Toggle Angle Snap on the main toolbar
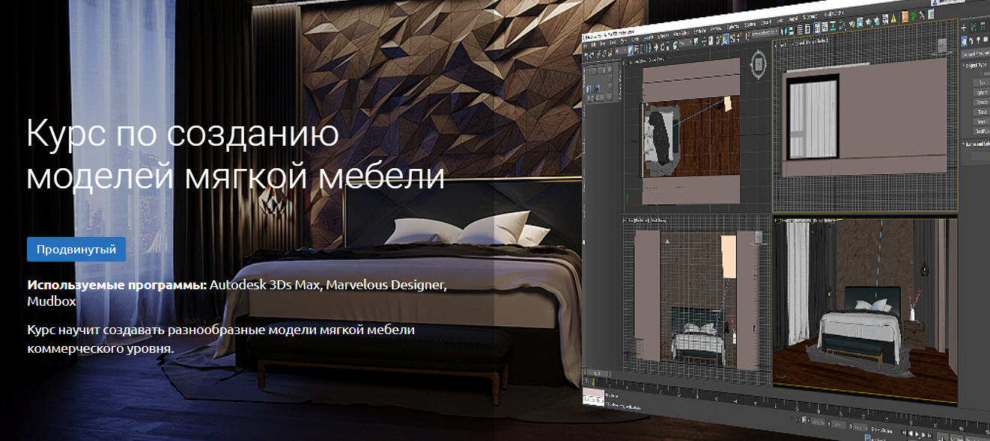 point(726,37)
